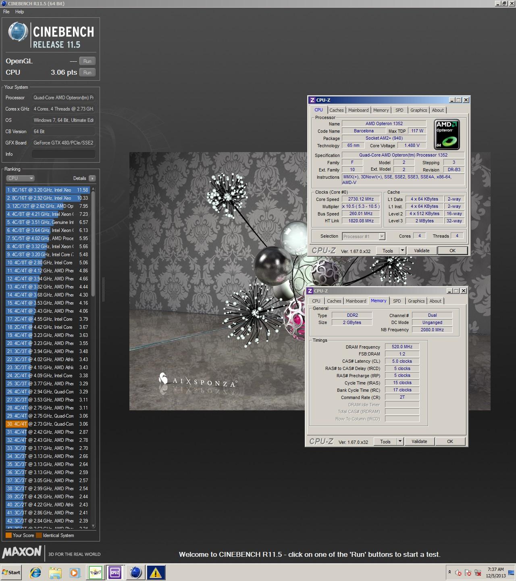Click the Info input field
This screenshot has height=581, width=516.
click(x=64, y=154)
